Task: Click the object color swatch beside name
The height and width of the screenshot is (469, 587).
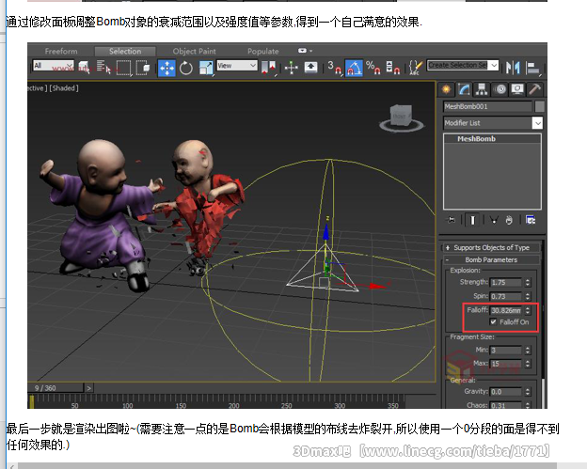Action: tap(539, 106)
